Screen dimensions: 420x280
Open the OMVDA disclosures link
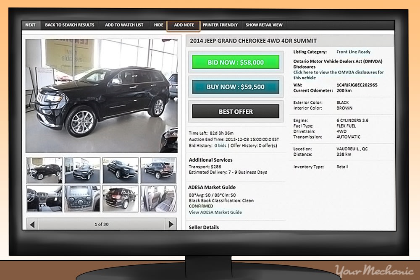tap(338, 75)
